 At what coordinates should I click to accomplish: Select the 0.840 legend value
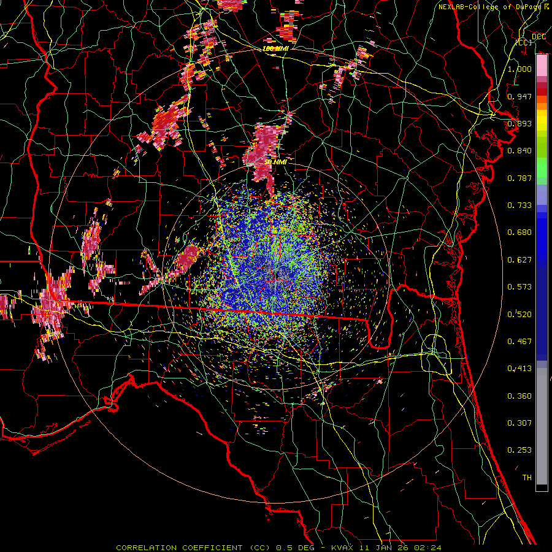(x=519, y=150)
